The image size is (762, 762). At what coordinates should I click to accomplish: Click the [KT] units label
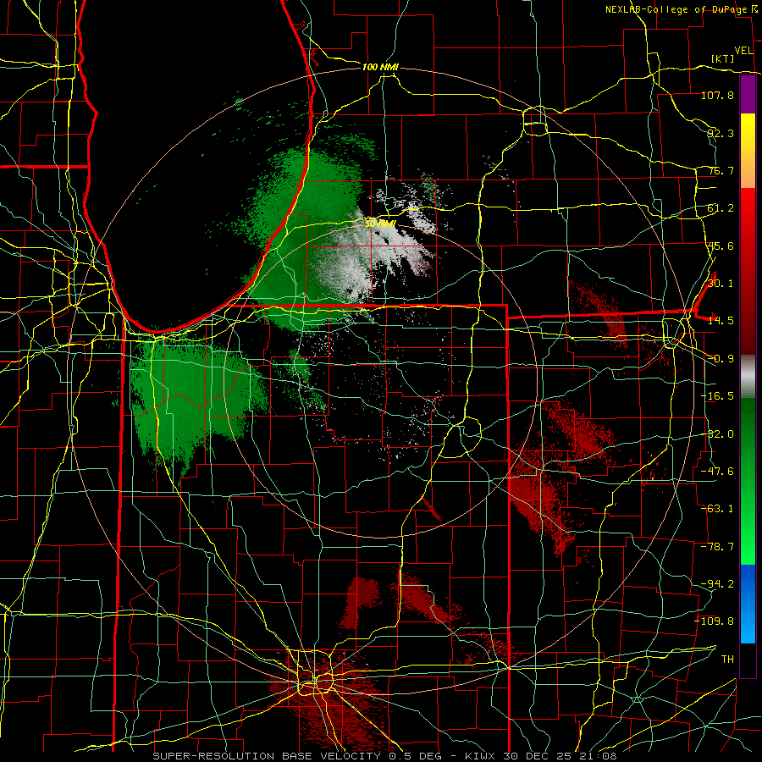[x=723, y=58]
